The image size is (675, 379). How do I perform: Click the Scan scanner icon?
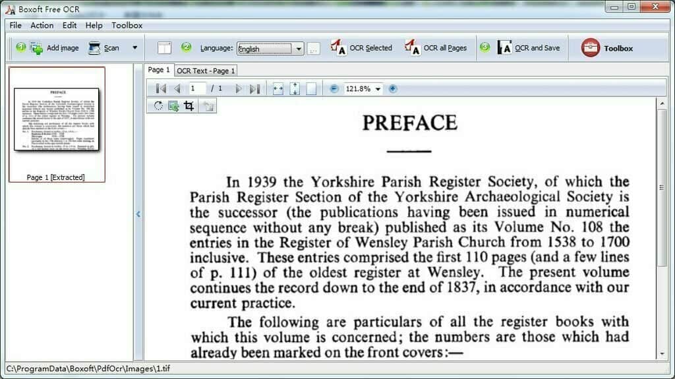(94, 48)
